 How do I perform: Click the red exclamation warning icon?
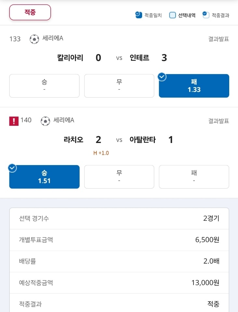[14, 121]
